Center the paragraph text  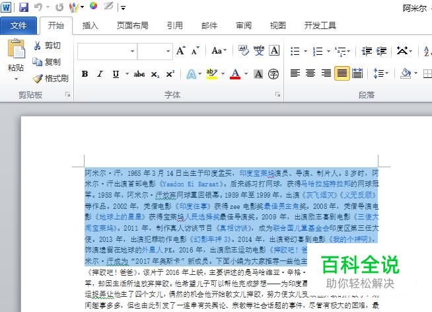click(310, 73)
